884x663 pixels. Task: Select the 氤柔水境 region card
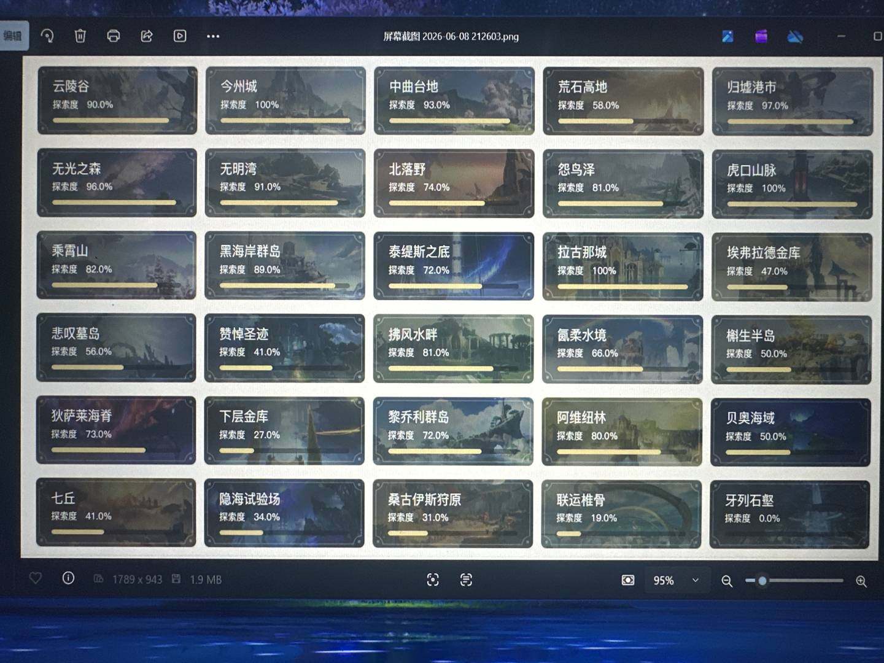pos(622,349)
